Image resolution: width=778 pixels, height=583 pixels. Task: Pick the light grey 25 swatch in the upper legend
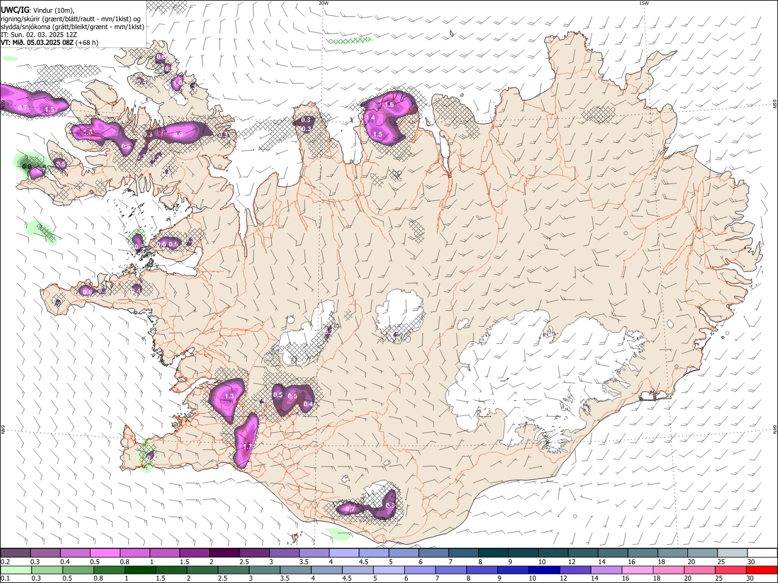(x=732, y=553)
